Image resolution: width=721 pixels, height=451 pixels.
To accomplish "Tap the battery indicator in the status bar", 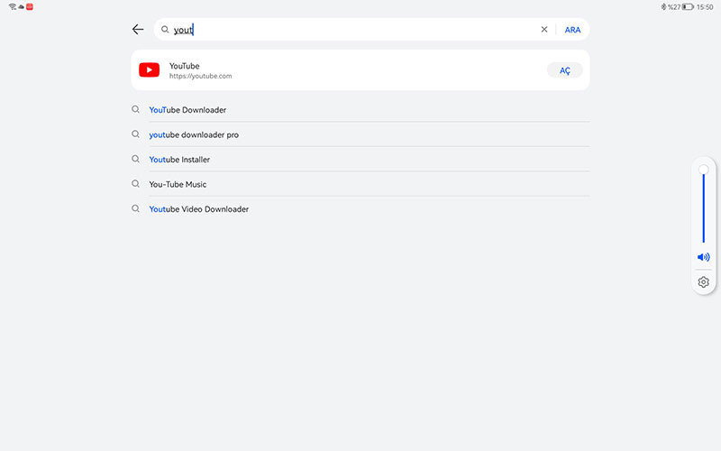I will pos(688,7).
